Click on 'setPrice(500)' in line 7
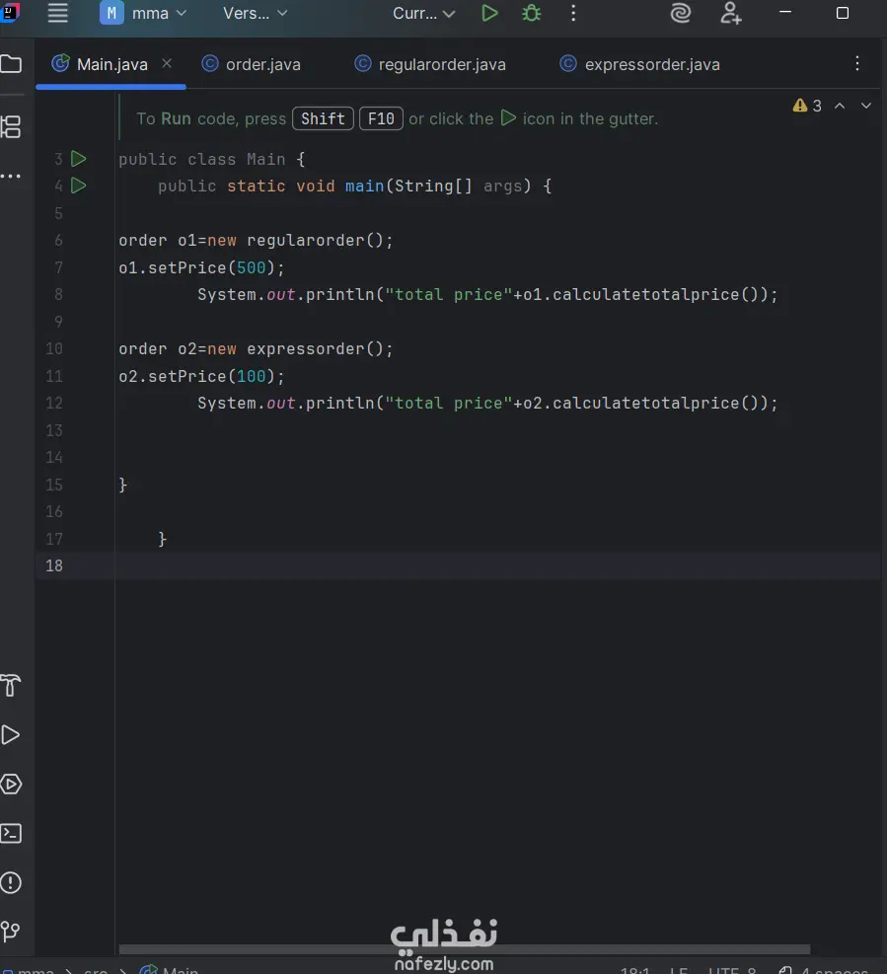The image size is (887, 974). [211, 267]
